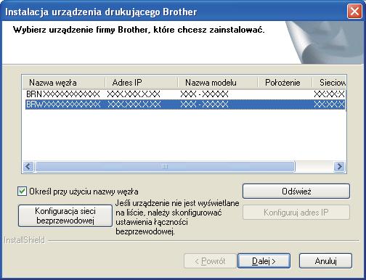Sort by Adres IP column header
The image size is (366, 280).
coord(142,83)
